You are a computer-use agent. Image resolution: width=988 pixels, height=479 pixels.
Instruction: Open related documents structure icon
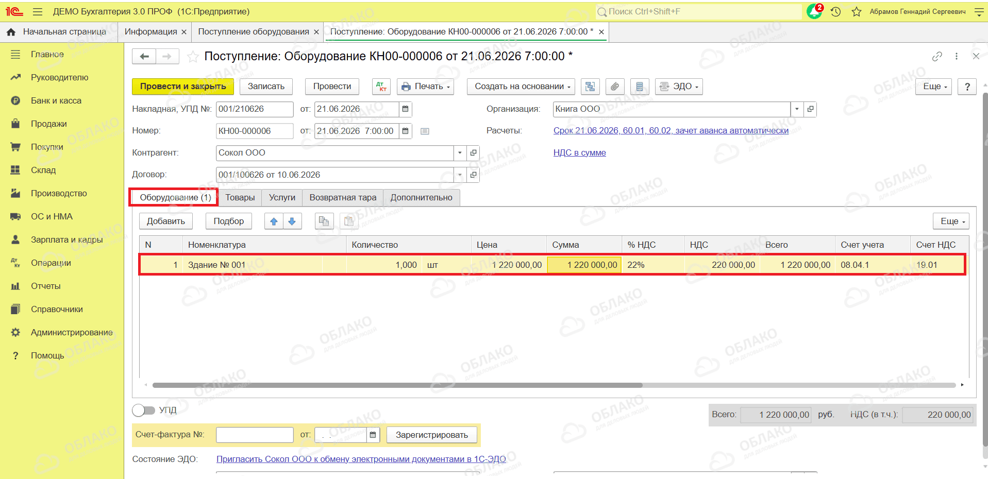(x=590, y=87)
